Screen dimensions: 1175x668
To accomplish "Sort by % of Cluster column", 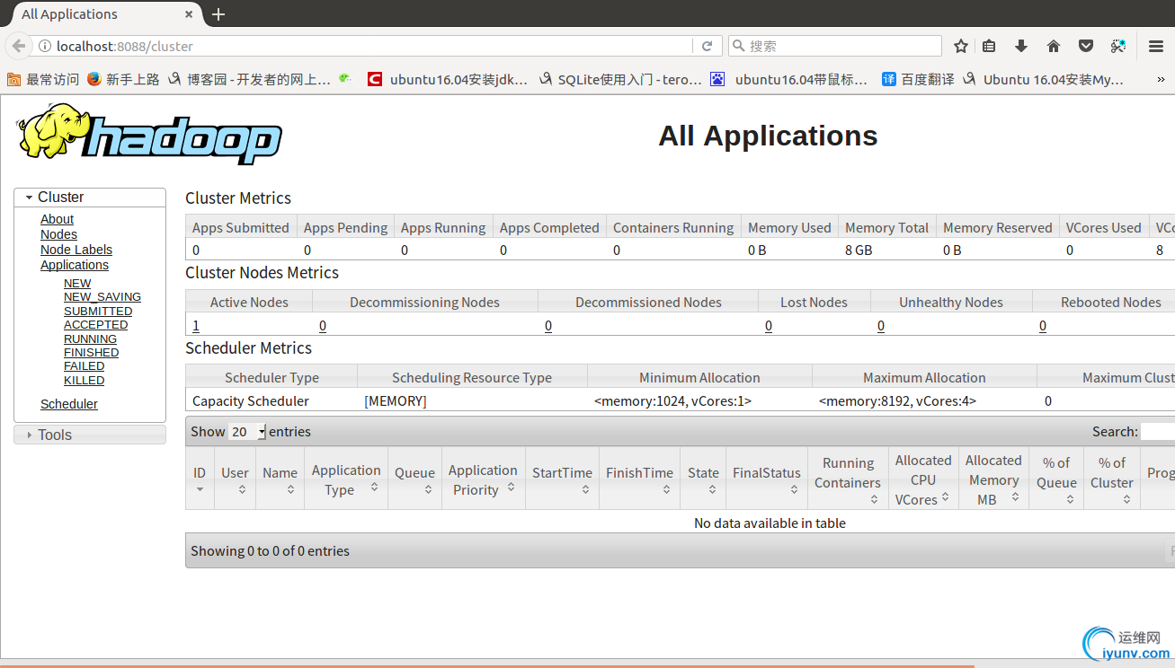I will point(1112,479).
